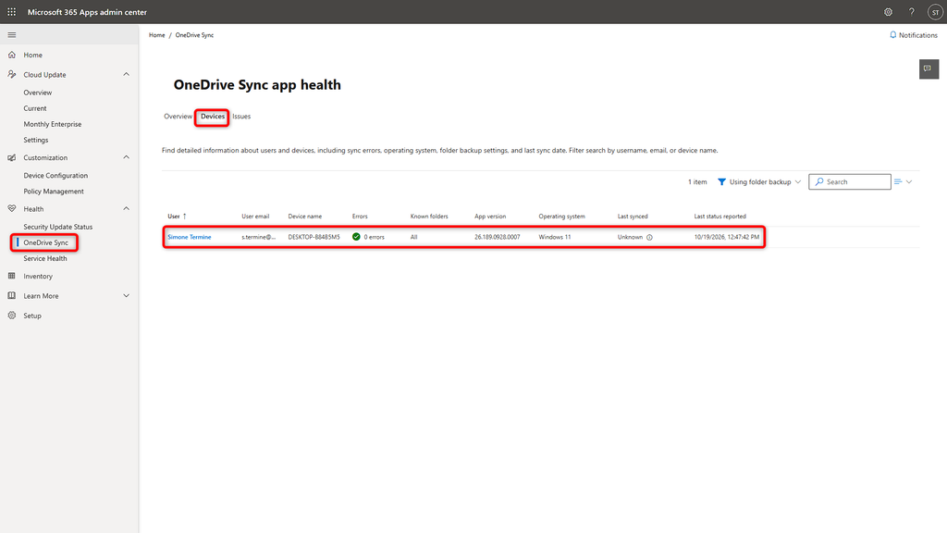Open the Current channel page
This screenshot has width=947, height=533.
click(x=35, y=108)
